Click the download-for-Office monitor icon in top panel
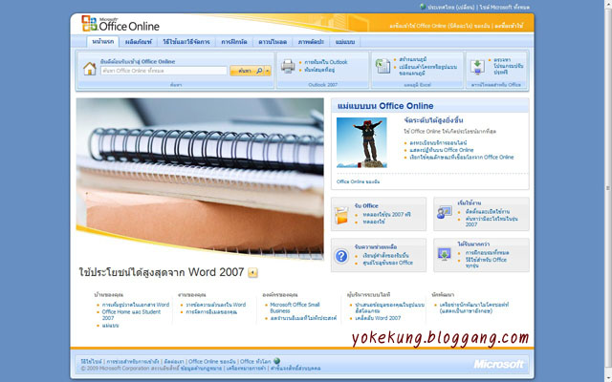 point(477,66)
